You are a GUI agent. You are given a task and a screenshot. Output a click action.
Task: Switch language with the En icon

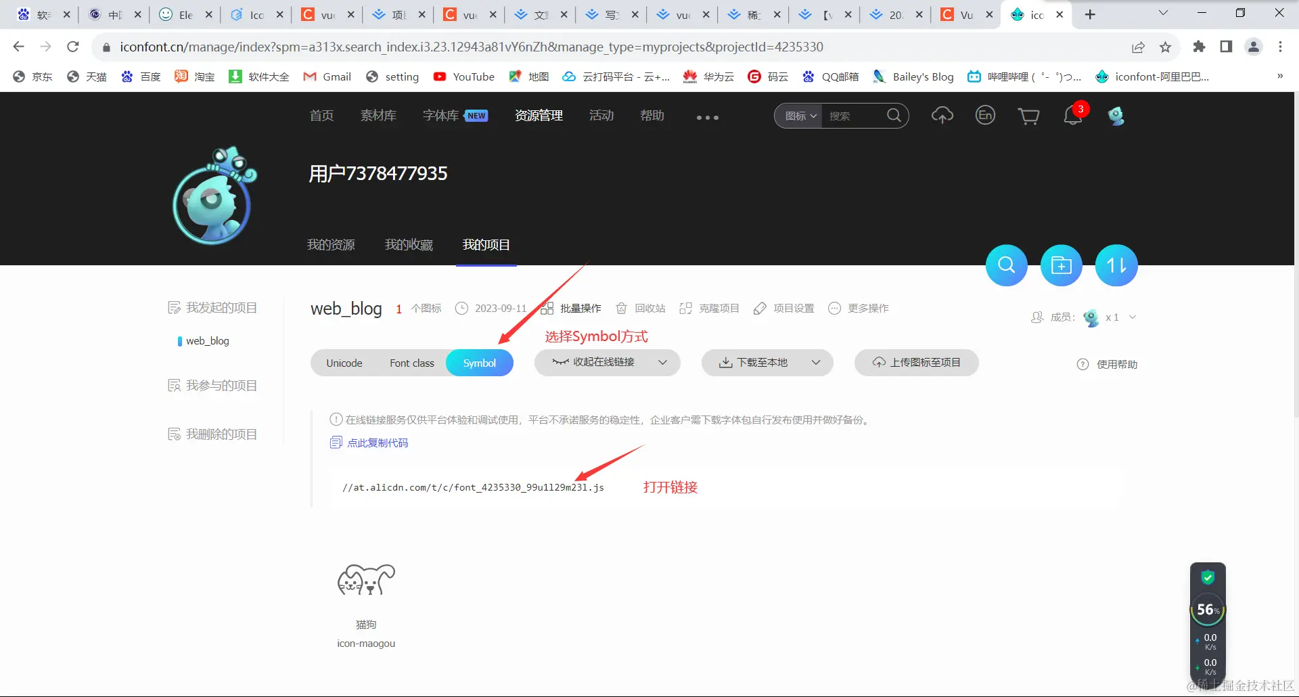pyautogui.click(x=985, y=115)
